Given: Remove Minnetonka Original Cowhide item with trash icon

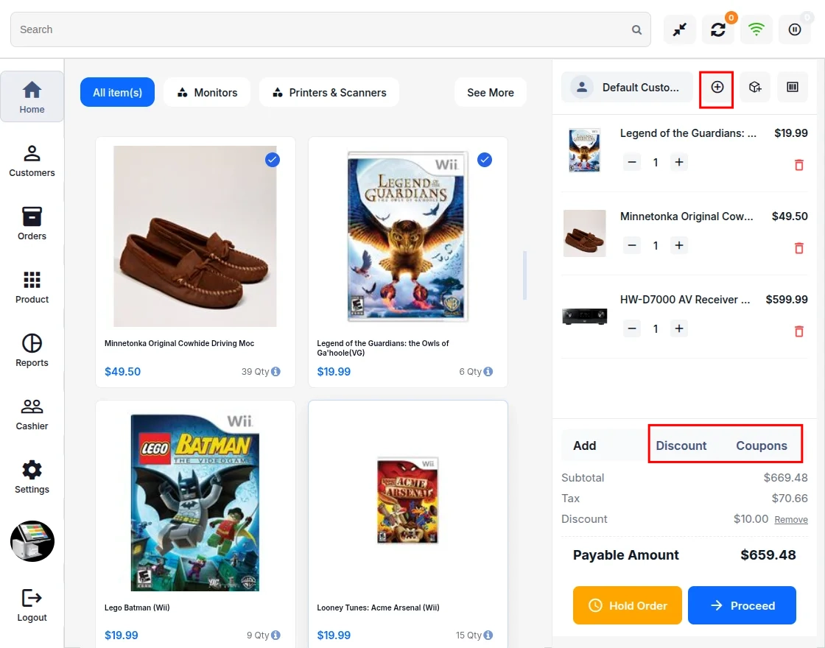Looking at the screenshot, I should [798, 247].
